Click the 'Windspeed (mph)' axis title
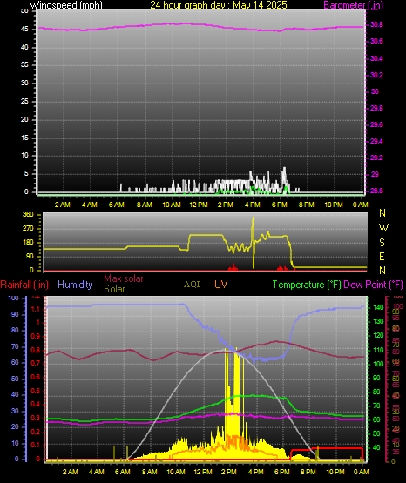Image resolution: width=406 pixels, height=483 pixels. (66, 4)
